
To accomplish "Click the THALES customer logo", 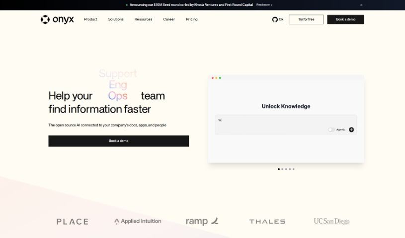I will (267, 222).
